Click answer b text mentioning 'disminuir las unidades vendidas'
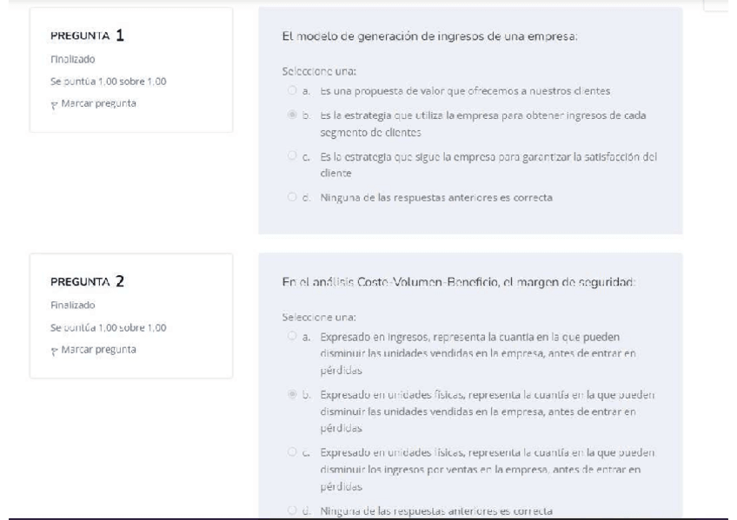This screenshot has height=520, width=737. point(488,411)
